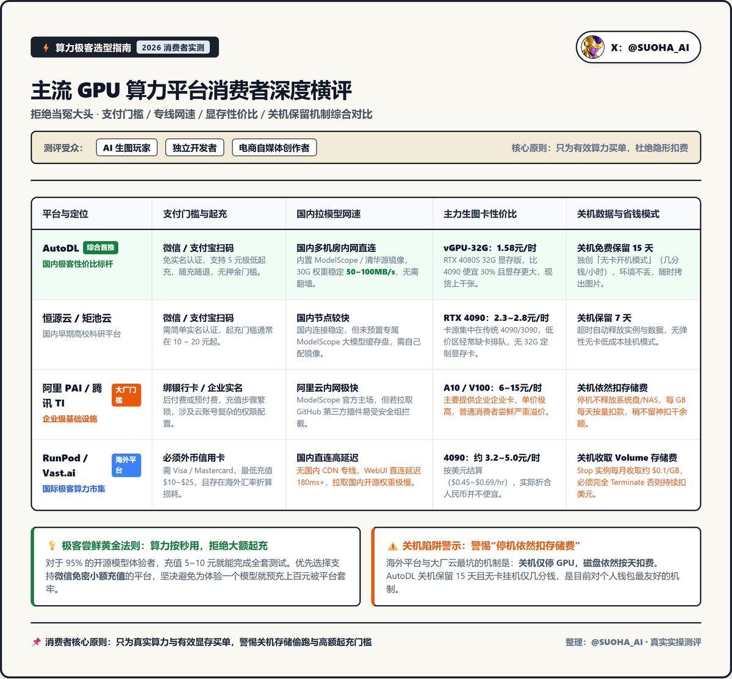Click the 'AutoDL' platform name
Viewport: 732px width, 679px height.
60,248
